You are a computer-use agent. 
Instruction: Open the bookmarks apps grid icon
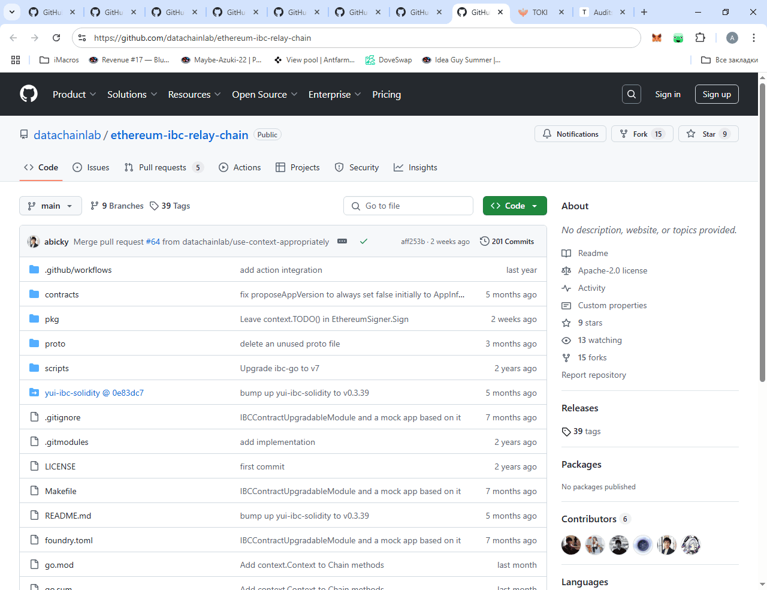pyautogui.click(x=16, y=60)
